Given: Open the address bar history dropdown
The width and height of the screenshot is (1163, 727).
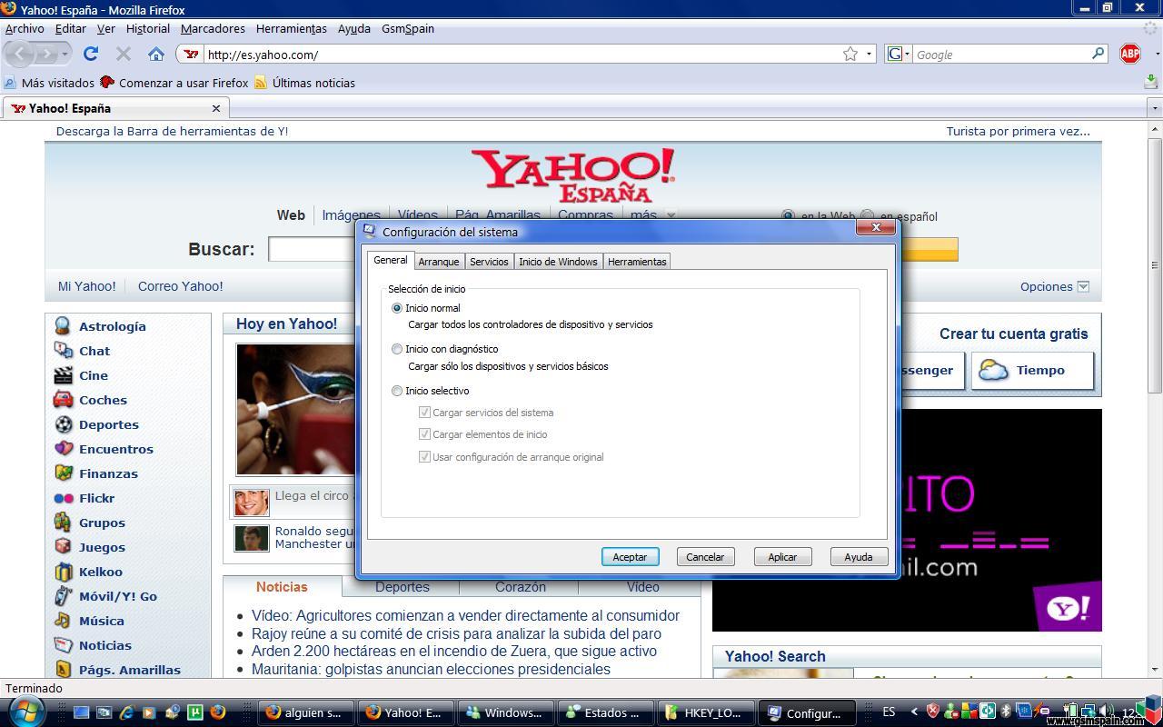Looking at the screenshot, I should 869,55.
